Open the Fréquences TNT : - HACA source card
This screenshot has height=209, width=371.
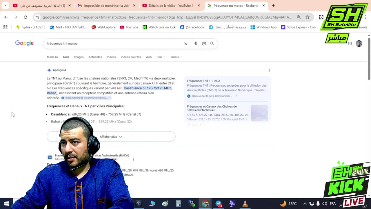tap(227, 88)
